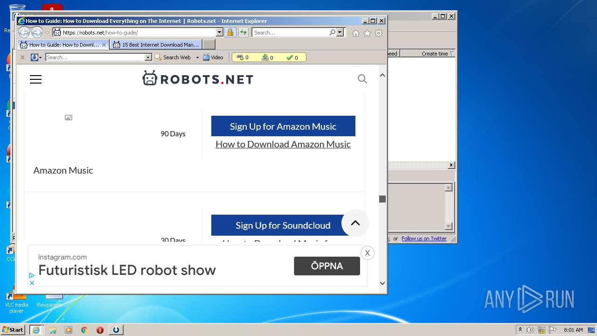597x336 pixels.
Task: Open the site search magnifier icon
Action: click(x=362, y=79)
